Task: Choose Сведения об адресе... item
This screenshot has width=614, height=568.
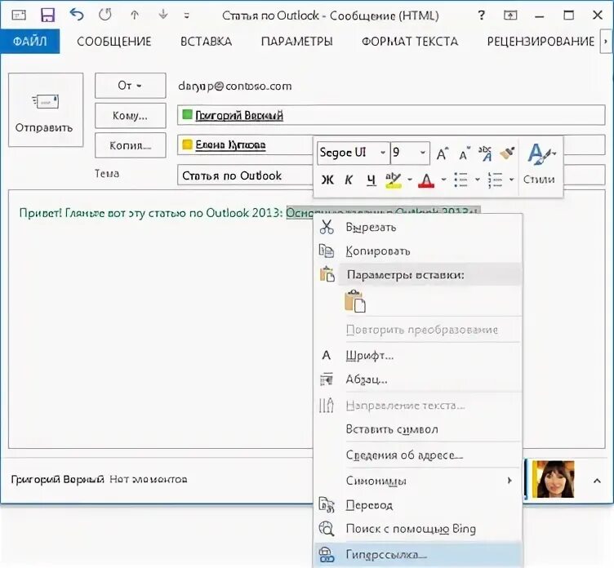Action: pyautogui.click(x=418, y=455)
